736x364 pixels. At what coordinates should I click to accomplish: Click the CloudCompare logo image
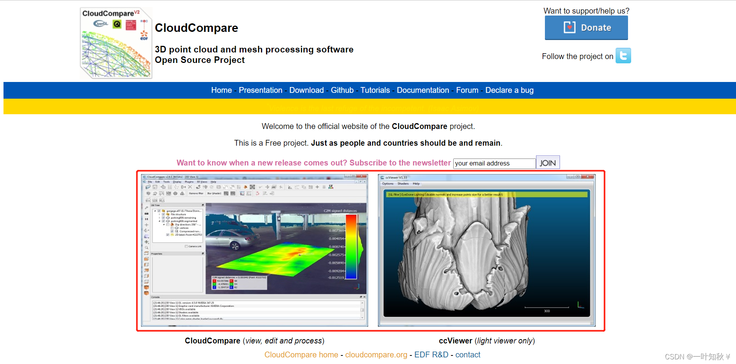(116, 43)
